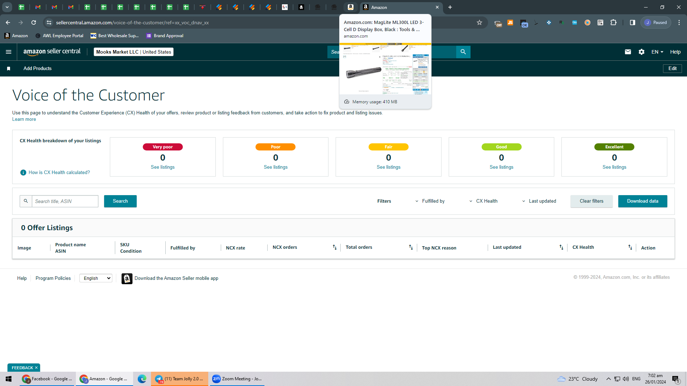This screenshot has height=386, width=687.
Task: Open the English language selector in footer
Action: click(96, 278)
